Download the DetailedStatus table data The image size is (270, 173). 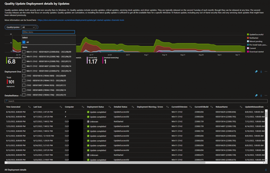point(261,95)
